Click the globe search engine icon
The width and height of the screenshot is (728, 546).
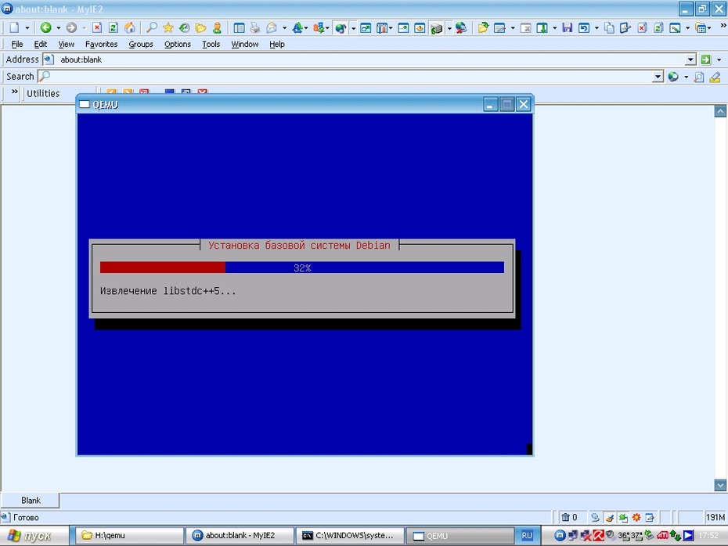(673, 77)
